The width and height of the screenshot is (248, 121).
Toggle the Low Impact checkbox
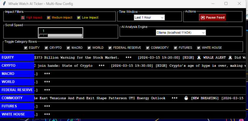tap(79, 18)
